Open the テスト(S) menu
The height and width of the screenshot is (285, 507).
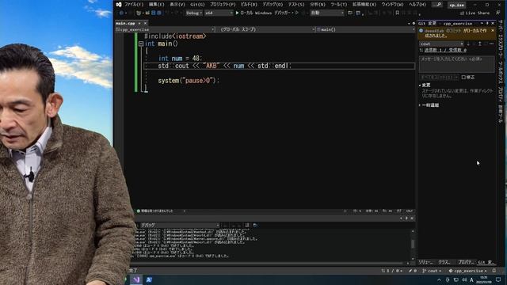[296, 5]
